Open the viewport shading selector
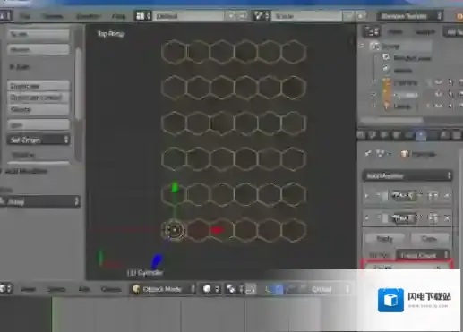 tap(211, 289)
